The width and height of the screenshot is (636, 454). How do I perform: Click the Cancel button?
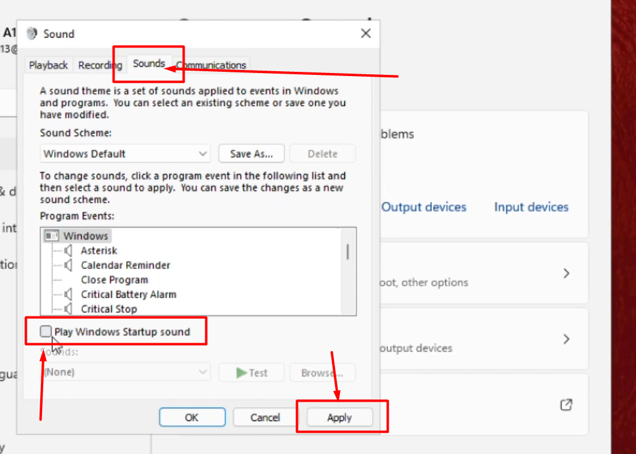point(265,417)
